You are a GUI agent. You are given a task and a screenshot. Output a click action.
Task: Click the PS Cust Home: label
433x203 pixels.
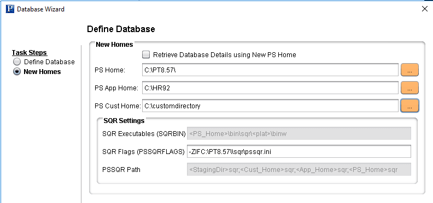click(x=118, y=106)
